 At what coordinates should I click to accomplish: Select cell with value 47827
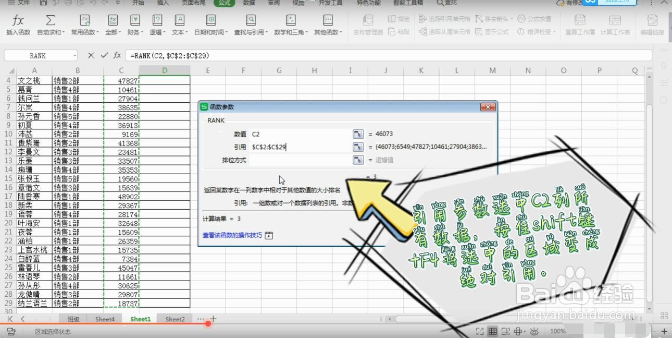(x=121, y=81)
